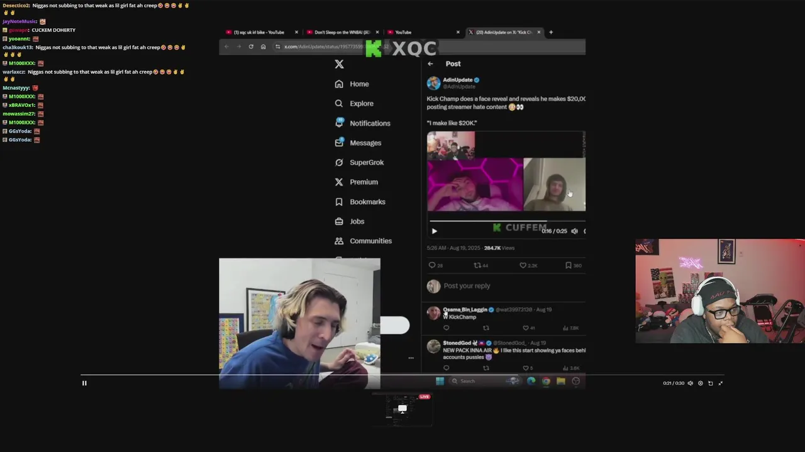Click the browser home button
The height and width of the screenshot is (452, 805).
point(263,46)
